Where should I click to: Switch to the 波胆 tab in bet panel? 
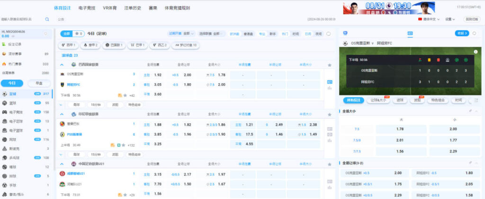pos(417,100)
